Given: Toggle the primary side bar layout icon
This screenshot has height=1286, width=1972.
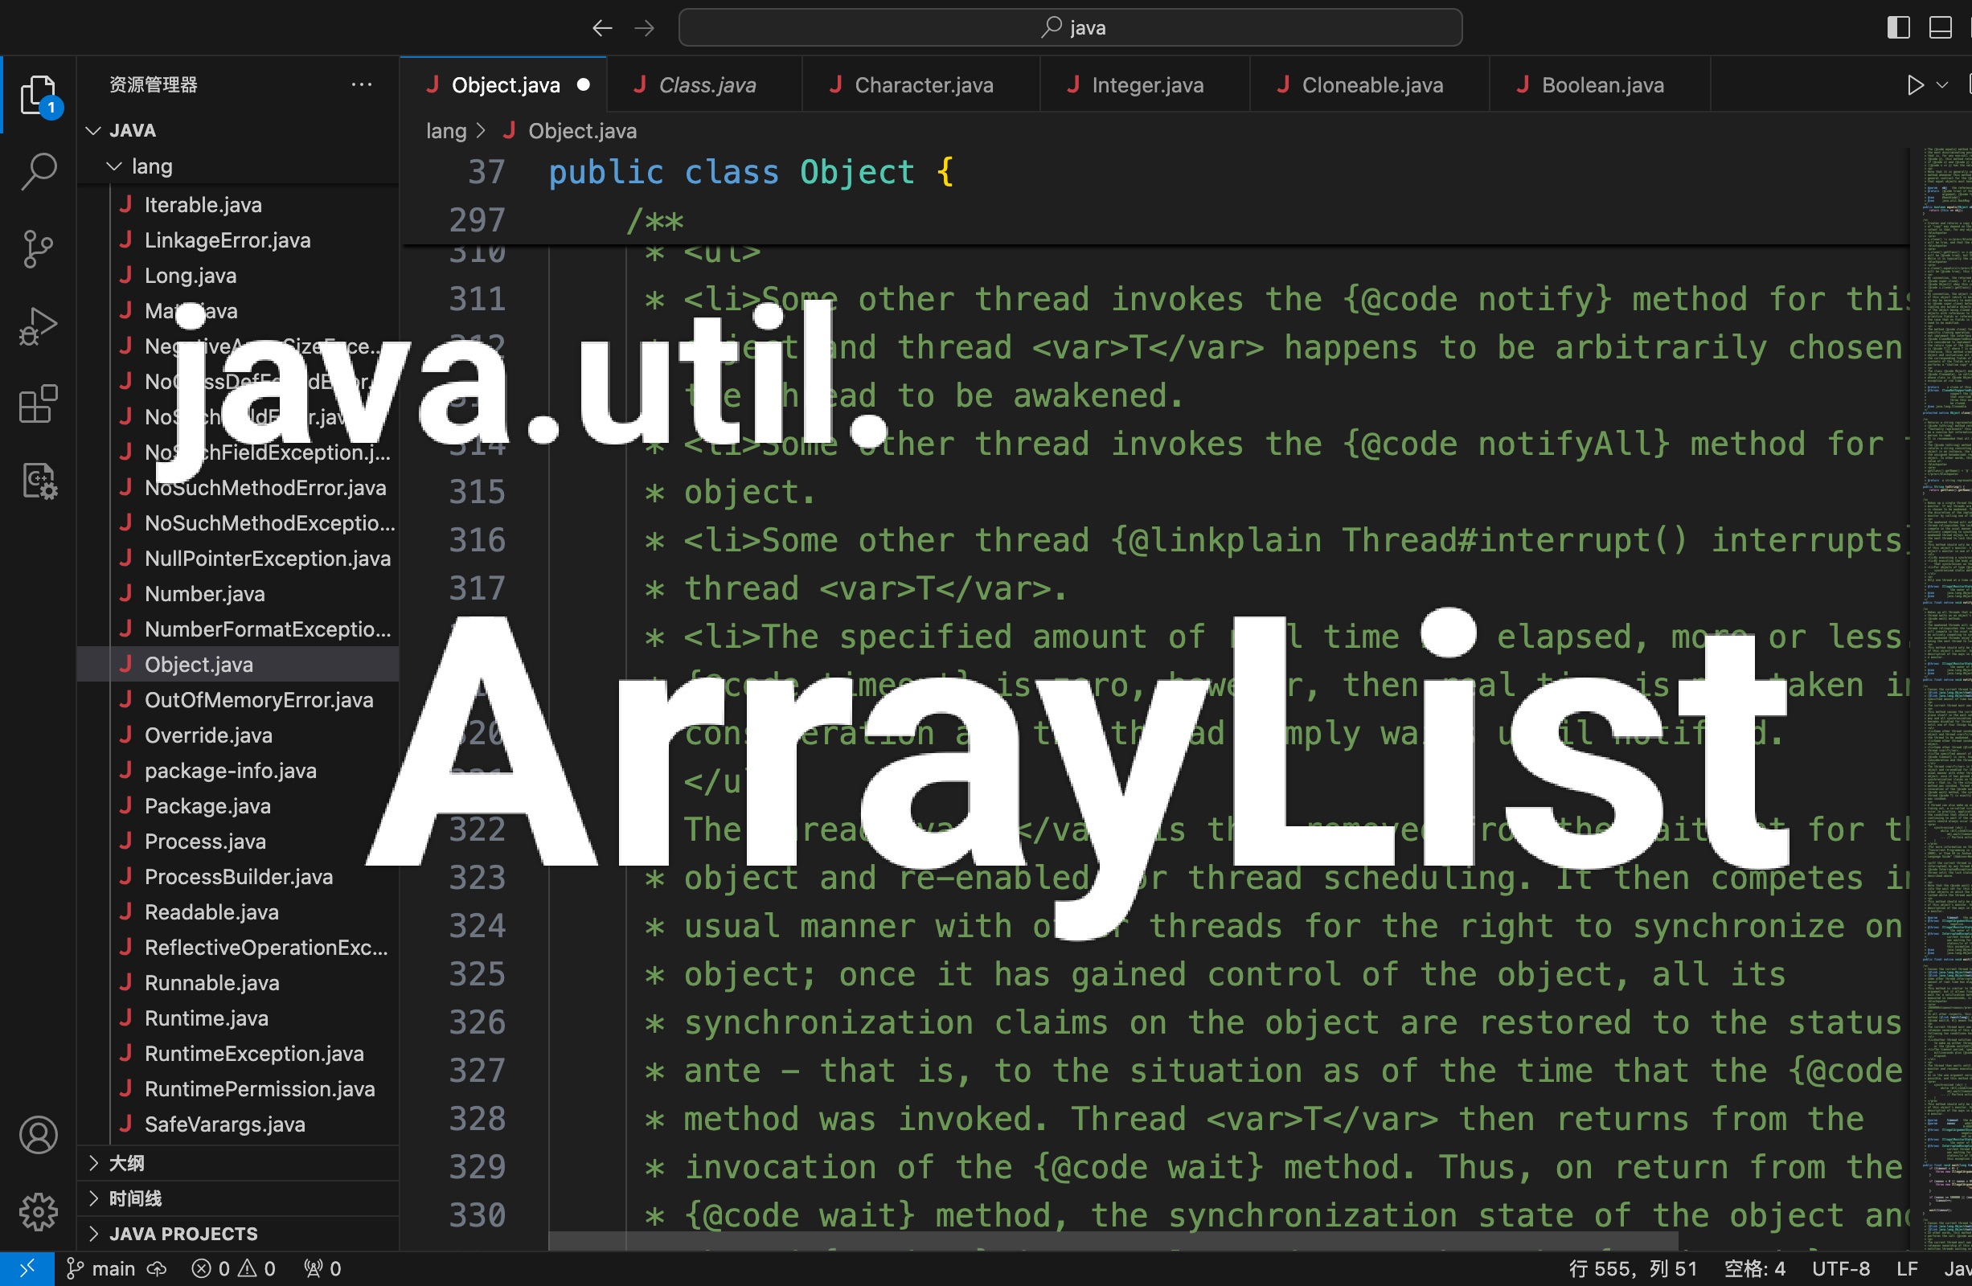Looking at the screenshot, I should pyautogui.click(x=1898, y=27).
